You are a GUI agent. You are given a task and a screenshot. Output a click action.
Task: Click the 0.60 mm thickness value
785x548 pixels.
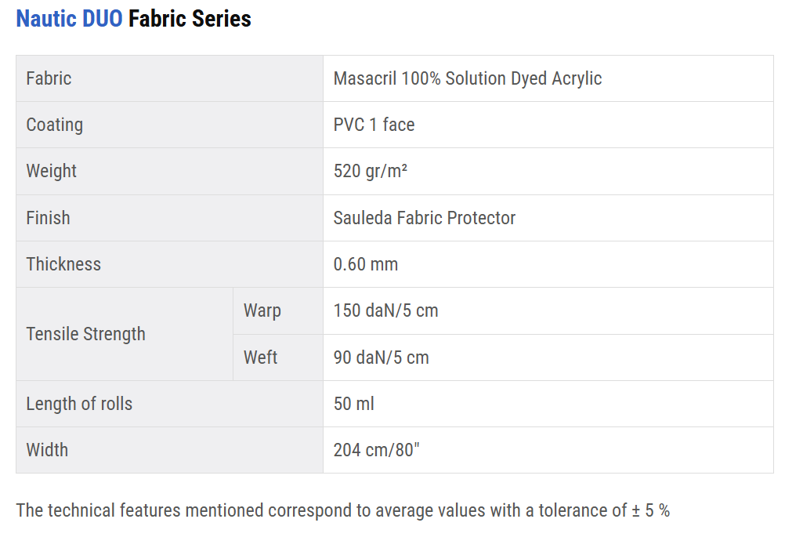click(x=365, y=264)
